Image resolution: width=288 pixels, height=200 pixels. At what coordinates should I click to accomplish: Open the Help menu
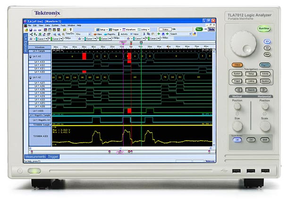coord(79,25)
